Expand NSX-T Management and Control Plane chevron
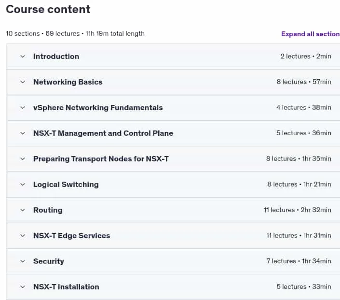 point(23,133)
